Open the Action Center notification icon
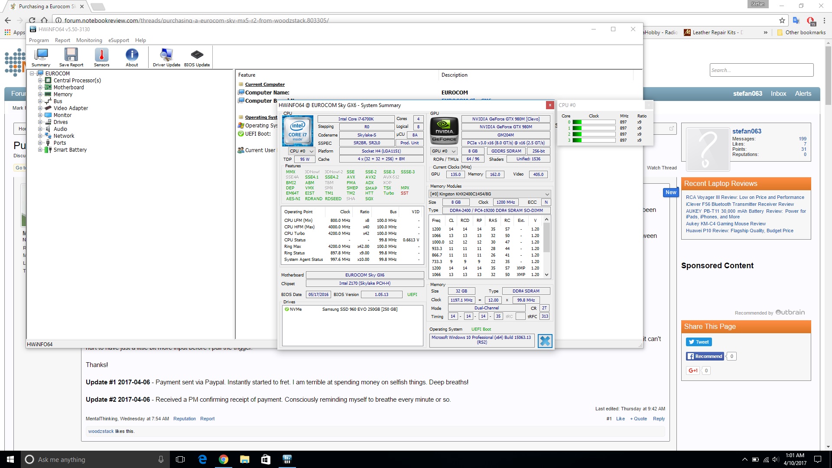The height and width of the screenshot is (468, 832). click(x=818, y=459)
